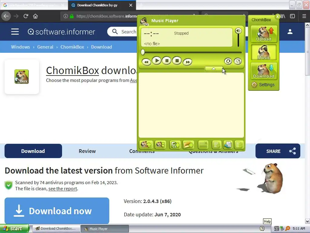This screenshot has width=310, height=233.
Task: Open ChomikBox breadcrumb link
Action: click(72, 47)
